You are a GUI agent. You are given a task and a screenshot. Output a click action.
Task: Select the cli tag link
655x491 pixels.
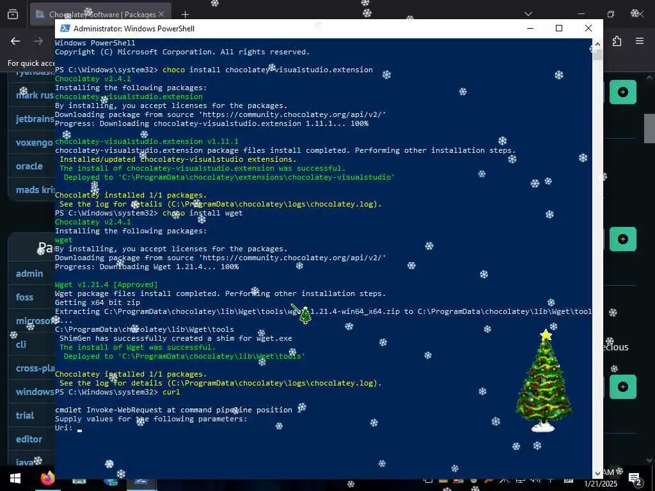point(21,345)
